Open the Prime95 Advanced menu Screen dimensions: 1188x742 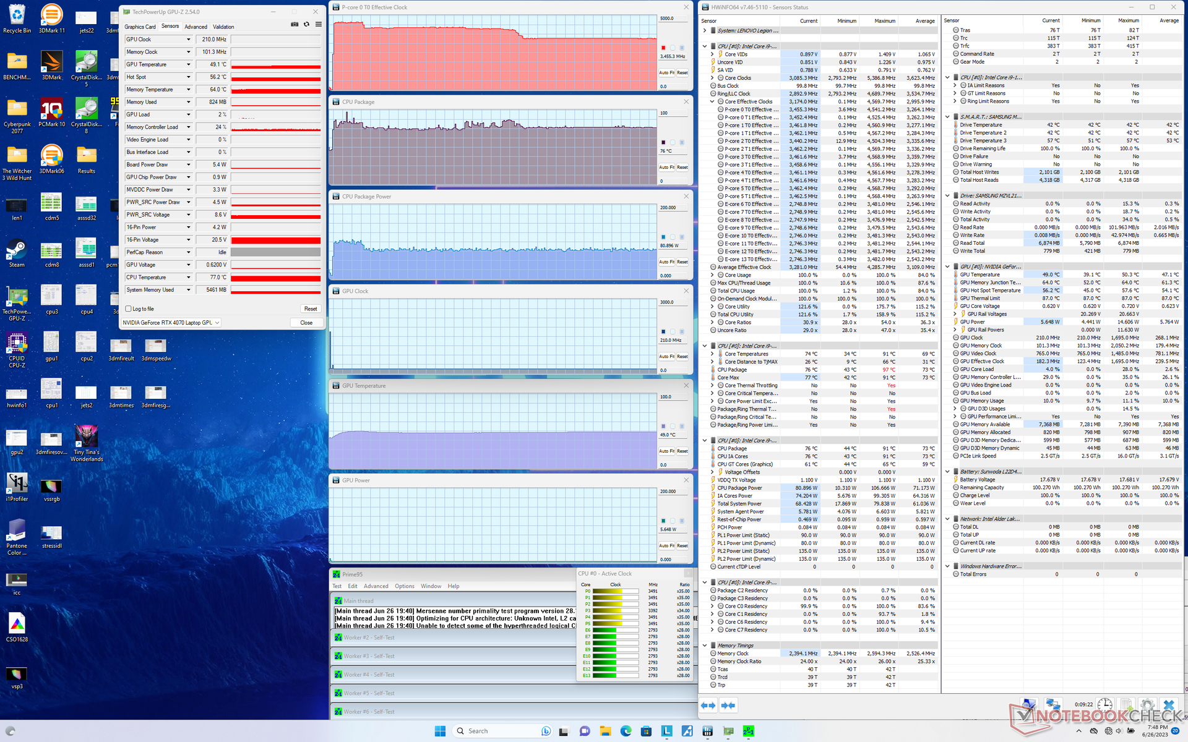pyautogui.click(x=376, y=586)
